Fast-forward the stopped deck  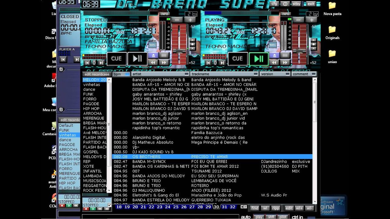(x=164, y=62)
